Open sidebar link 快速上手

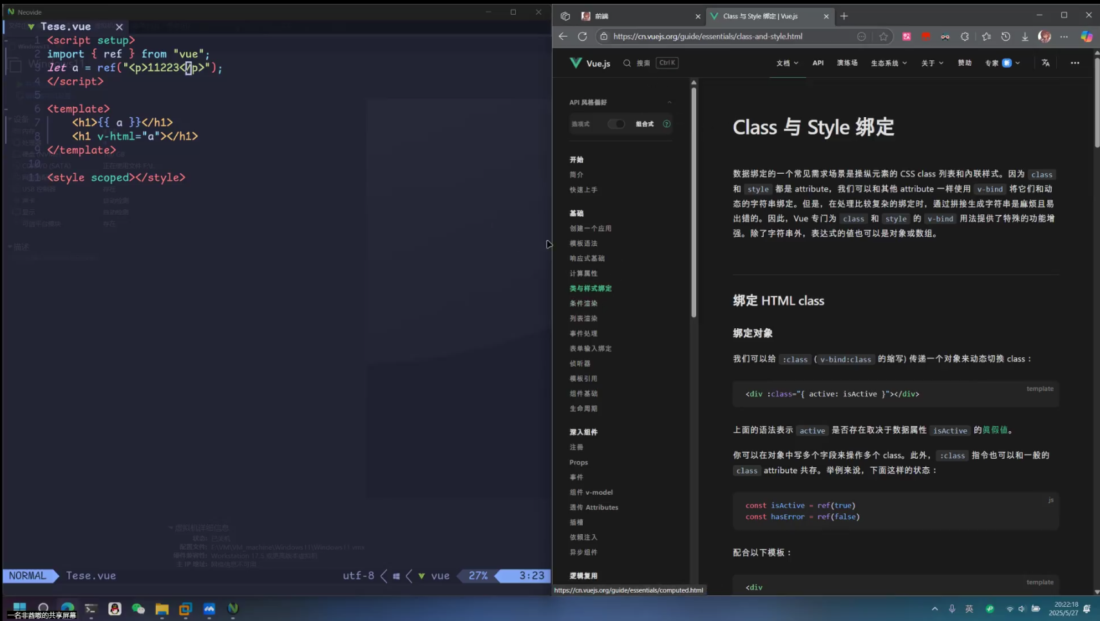[583, 190]
